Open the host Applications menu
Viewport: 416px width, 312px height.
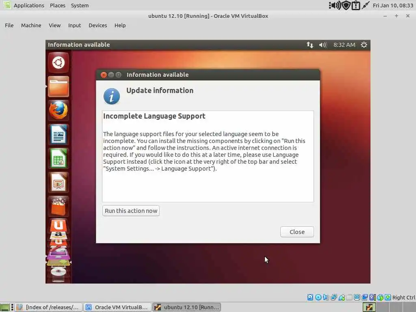29,5
